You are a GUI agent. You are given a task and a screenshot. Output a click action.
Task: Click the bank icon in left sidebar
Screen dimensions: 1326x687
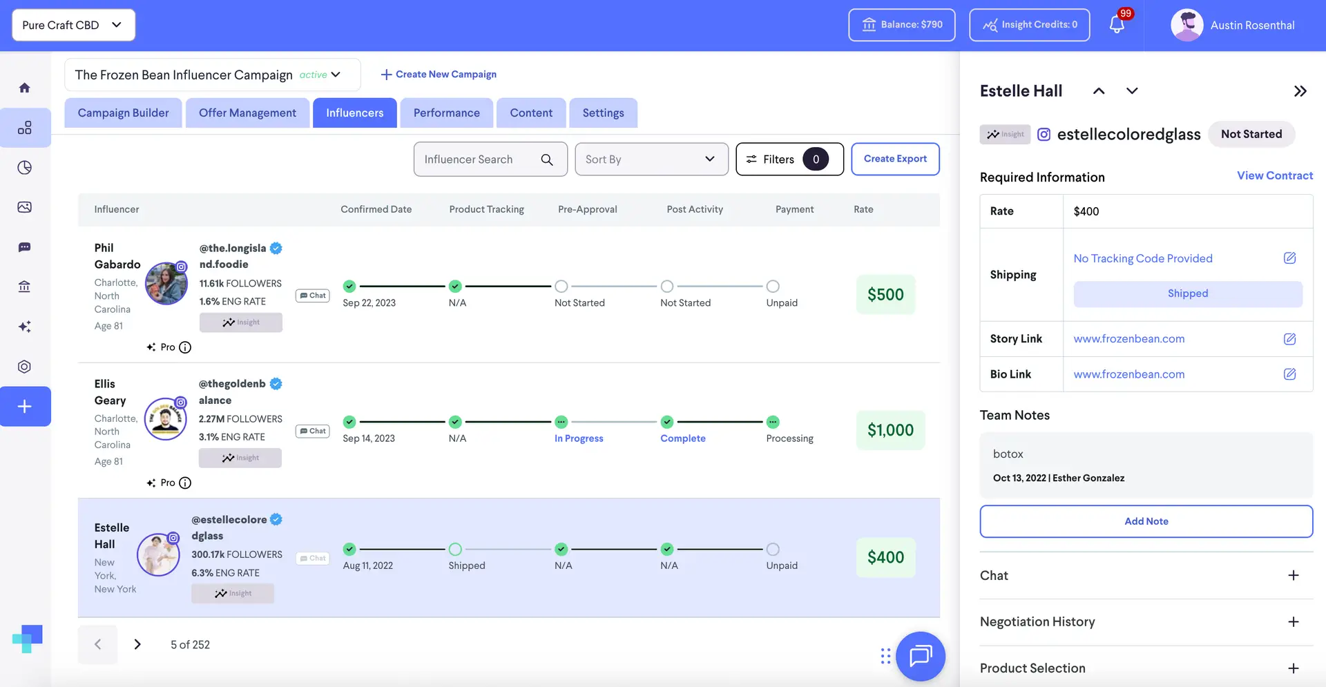point(25,287)
